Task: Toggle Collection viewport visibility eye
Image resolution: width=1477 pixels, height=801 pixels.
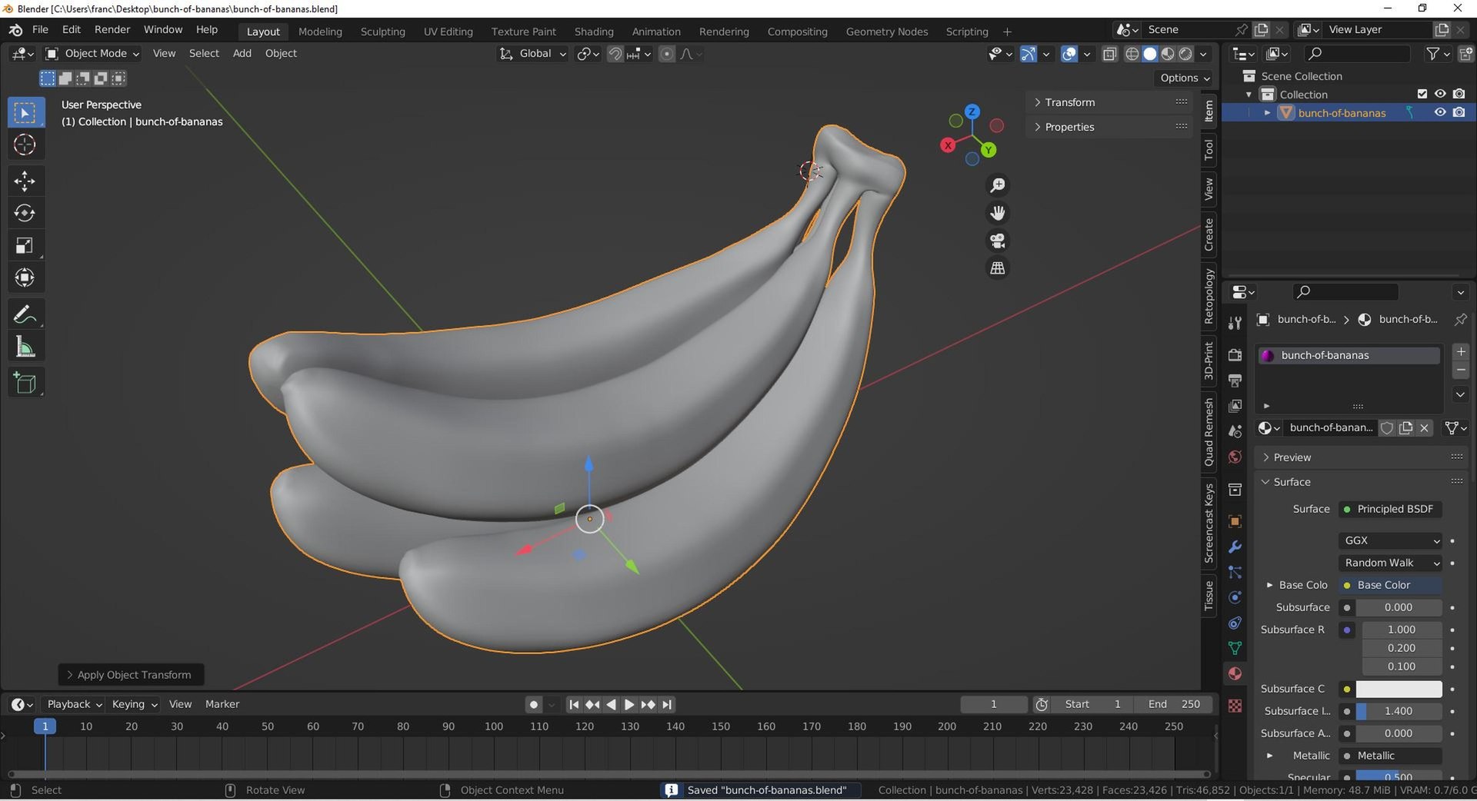Action: coord(1440,94)
